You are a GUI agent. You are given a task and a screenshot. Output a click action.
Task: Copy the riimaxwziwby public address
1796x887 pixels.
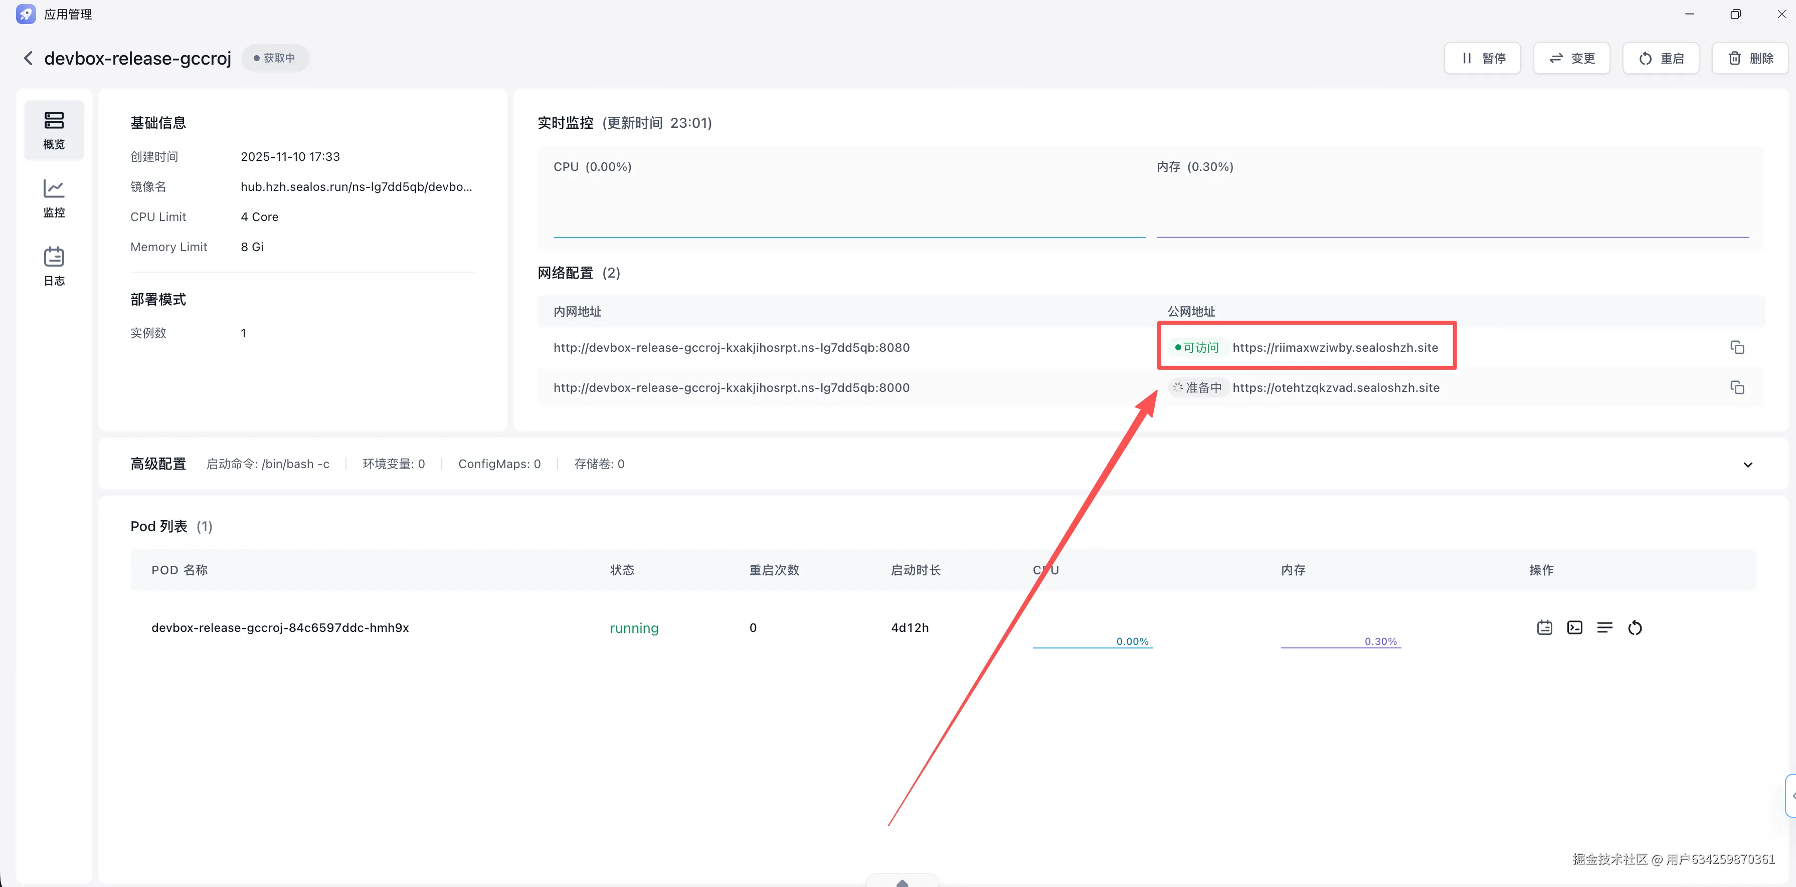[1737, 347]
